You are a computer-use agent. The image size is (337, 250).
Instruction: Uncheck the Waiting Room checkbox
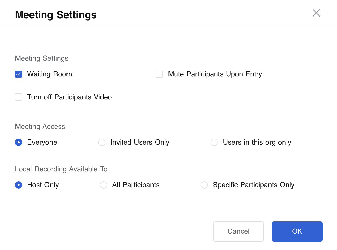click(19, 74)
